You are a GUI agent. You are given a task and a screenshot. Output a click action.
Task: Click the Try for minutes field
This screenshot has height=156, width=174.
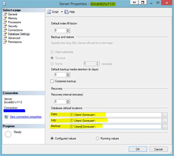pyautogui.click(x=90, y=64)
